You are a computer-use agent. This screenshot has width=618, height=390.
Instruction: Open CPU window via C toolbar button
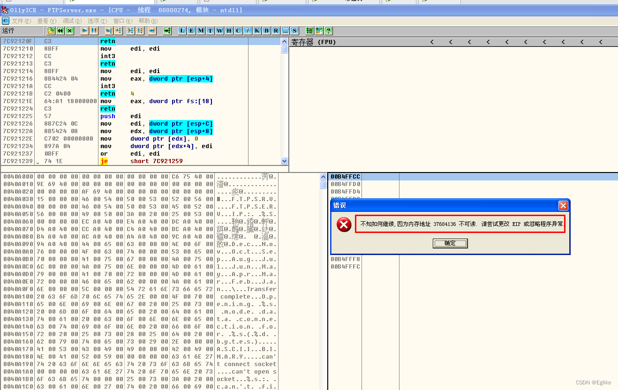click(238, 30)
